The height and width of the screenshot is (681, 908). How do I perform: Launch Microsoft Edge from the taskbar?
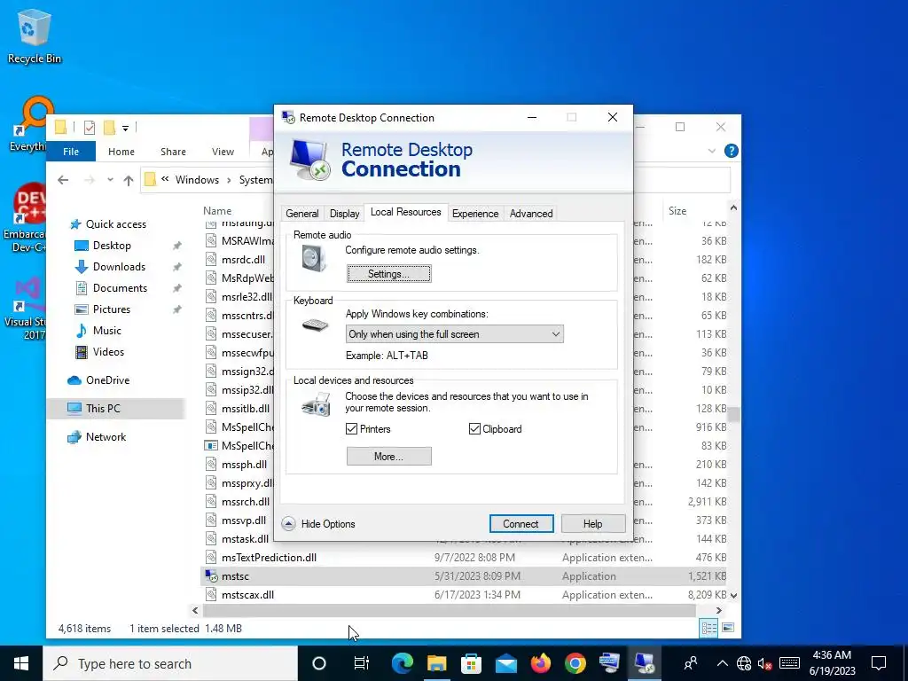click(x=402, y=663)
